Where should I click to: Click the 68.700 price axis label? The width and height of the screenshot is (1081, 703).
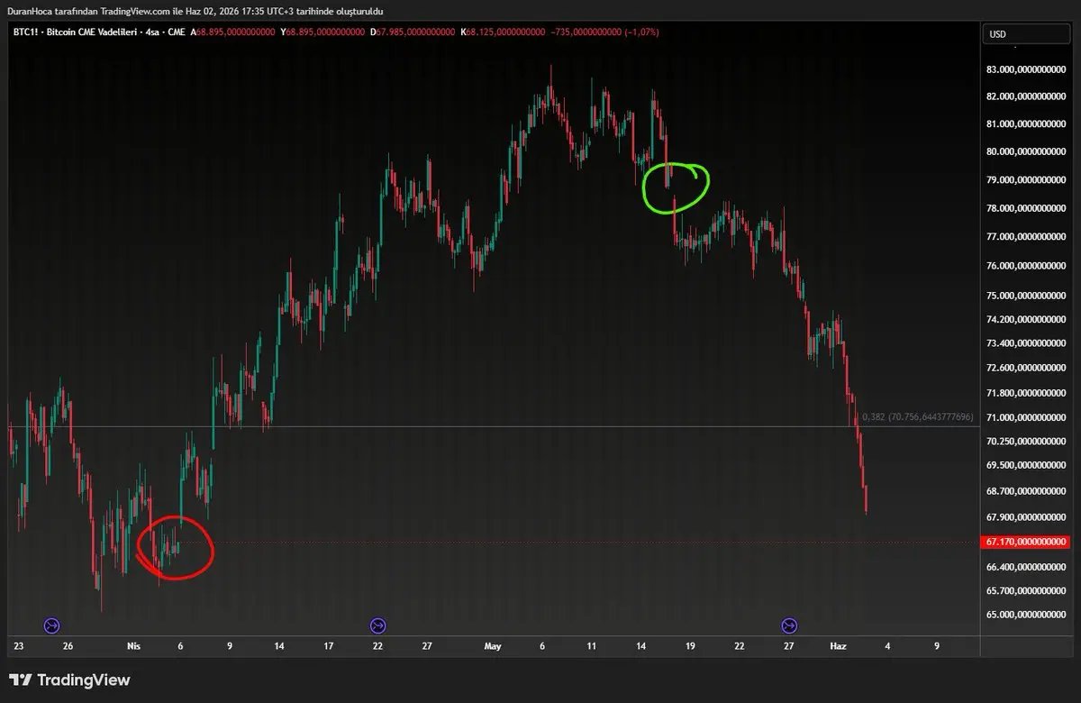click(1027, 491)
